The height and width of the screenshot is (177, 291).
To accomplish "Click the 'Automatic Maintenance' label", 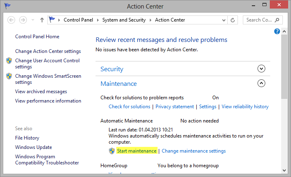I will 127,121.
